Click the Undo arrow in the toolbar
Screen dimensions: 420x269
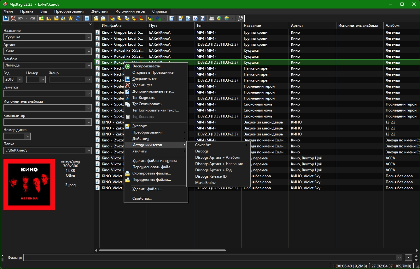point(20,18)
